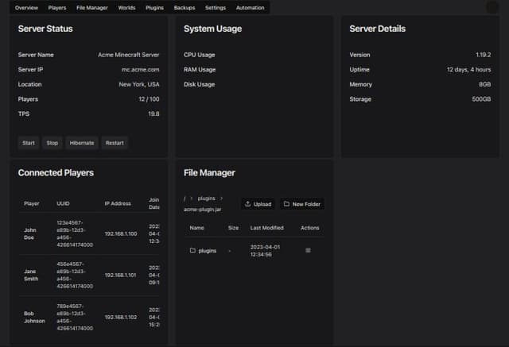Click the Name column header in File Manager
Screen dimensions: 509x347
pyautogui.click(x=196, y=228)
